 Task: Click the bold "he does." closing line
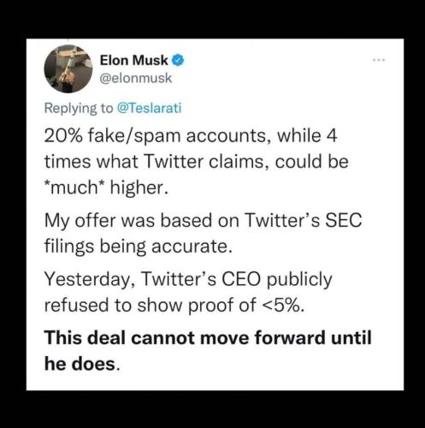80,364
